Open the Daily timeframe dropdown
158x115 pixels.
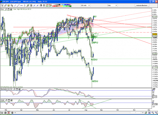112,6
